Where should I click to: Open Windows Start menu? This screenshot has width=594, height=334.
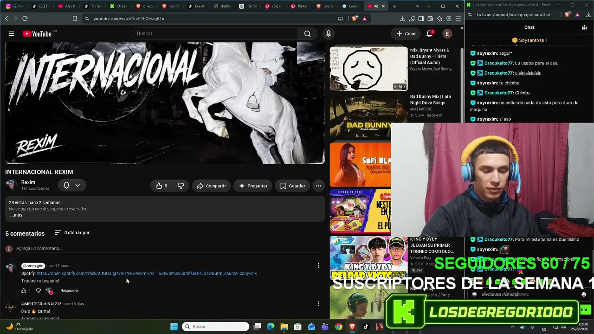(x=174, y=327)
